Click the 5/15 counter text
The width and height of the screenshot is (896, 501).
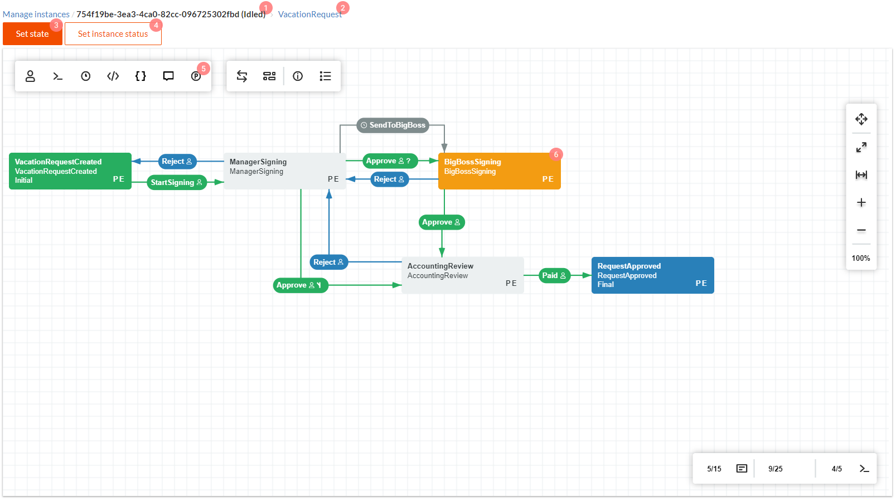coord(714,469)
